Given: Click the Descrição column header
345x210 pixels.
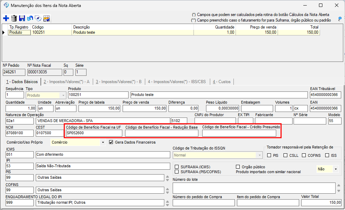Looking at the screenshot, I should [82, 27].
